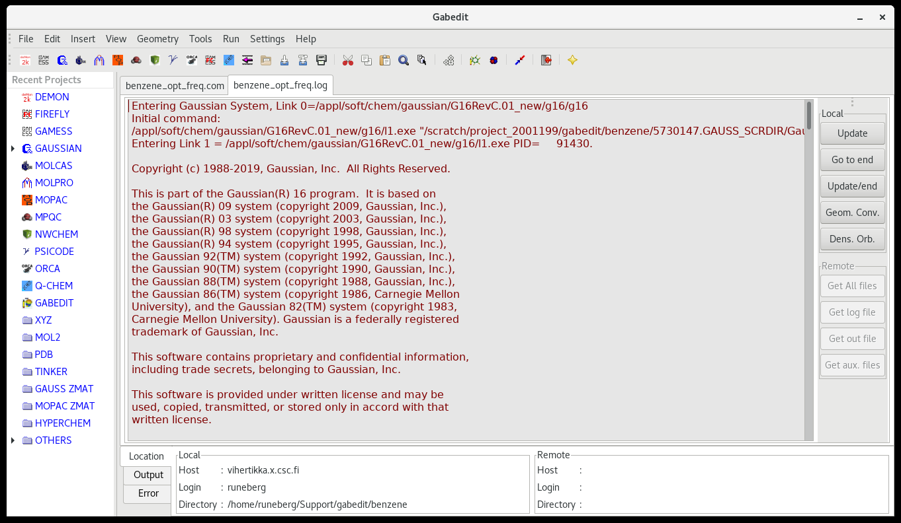901x523 pixels.
Task: Show the Output tab at bottom
Action: click(x=148, y=475)
